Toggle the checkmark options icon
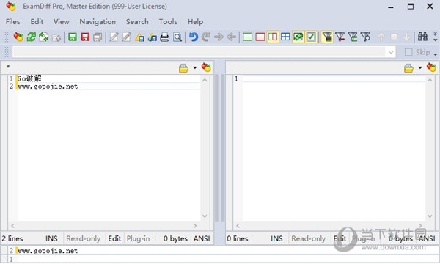Viewport: 440px width, 264px height. [311, 37]
